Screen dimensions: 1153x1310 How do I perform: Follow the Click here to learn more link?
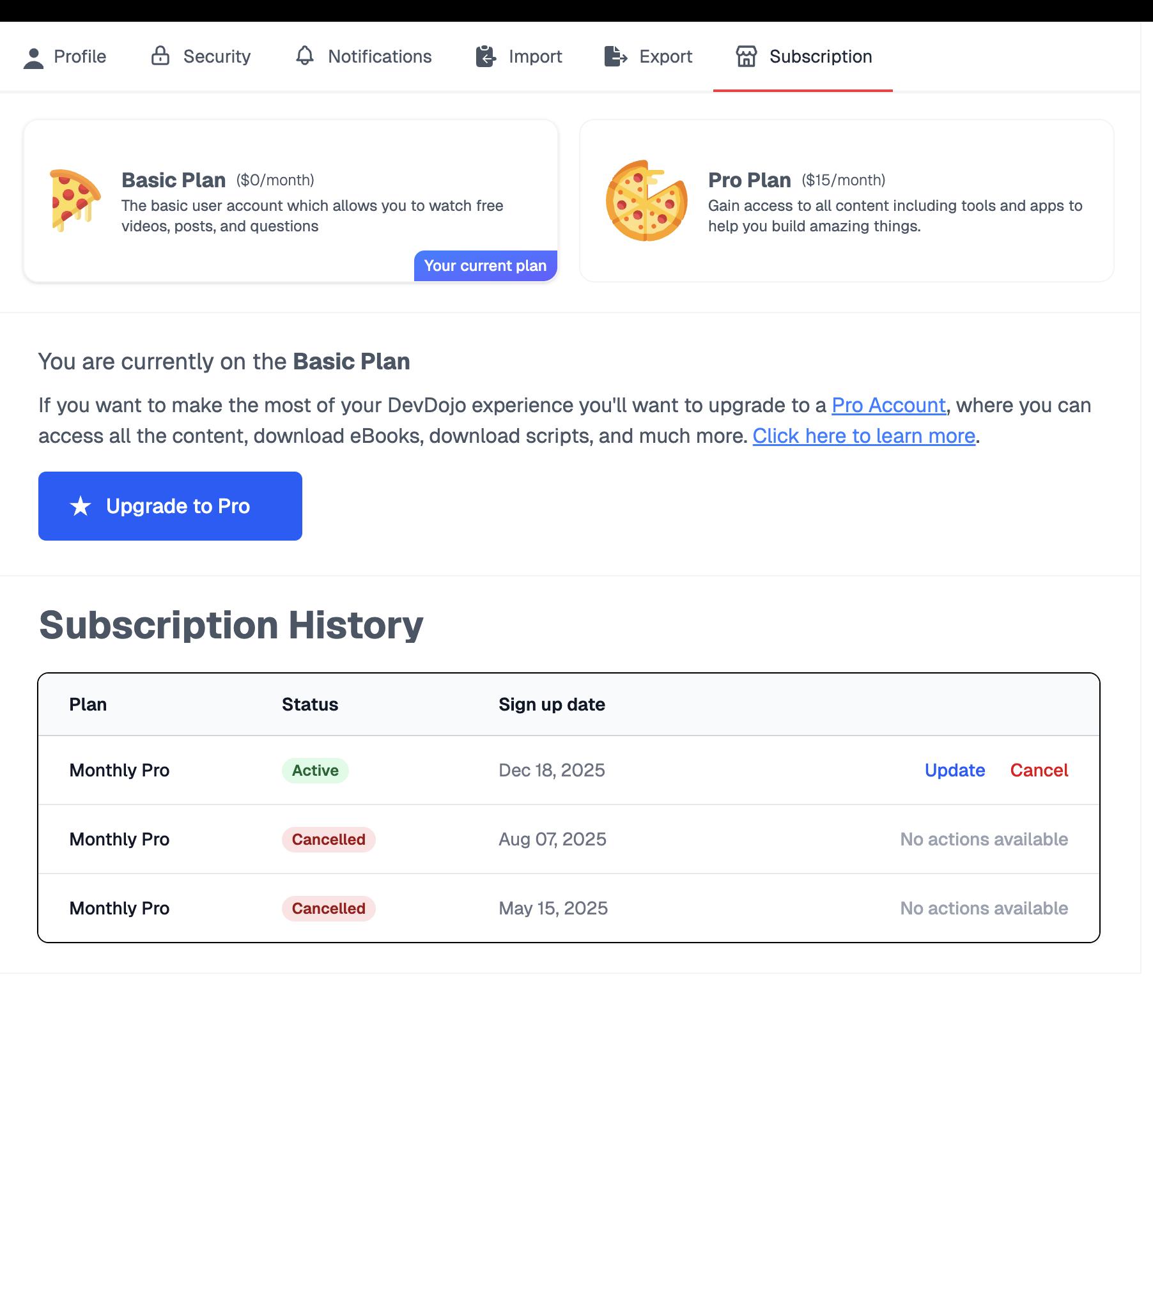[x=863, y=436]
